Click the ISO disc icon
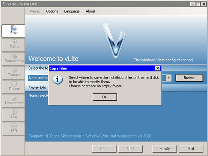Viewport: 208px width, 156px height. pyautogui.click(x=14, y=126)
